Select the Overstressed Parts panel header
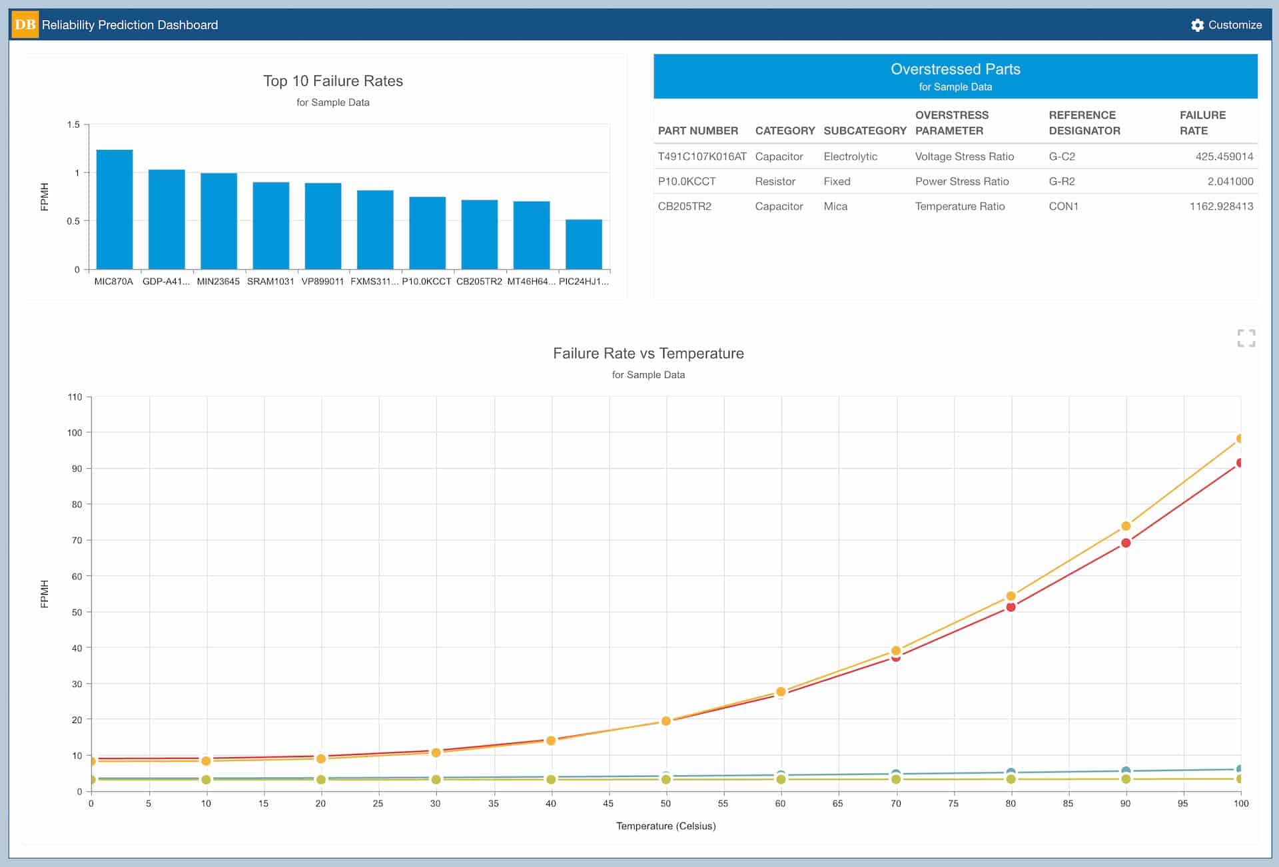This screenshot has width=1279, height=867. pyautogui.click(x=955, y=69)
